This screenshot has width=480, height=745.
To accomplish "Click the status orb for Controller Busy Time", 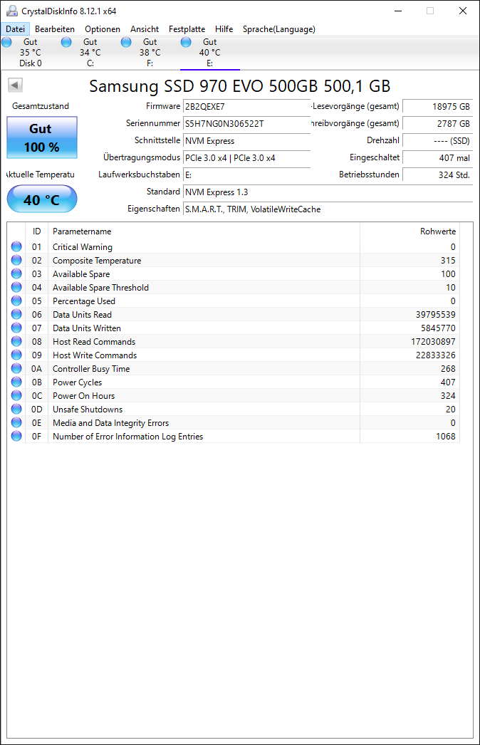I will 16,368.
